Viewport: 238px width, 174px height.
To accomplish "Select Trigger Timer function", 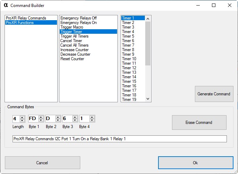I will tap(88, 32).
